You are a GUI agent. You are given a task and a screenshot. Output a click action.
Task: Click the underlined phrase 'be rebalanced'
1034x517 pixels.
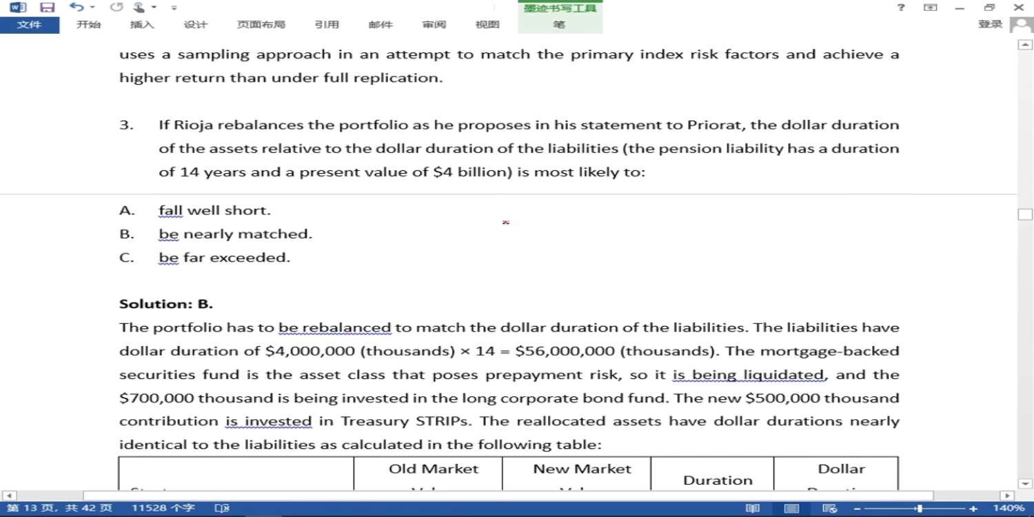pyautogui.click(x=334, y=328)
